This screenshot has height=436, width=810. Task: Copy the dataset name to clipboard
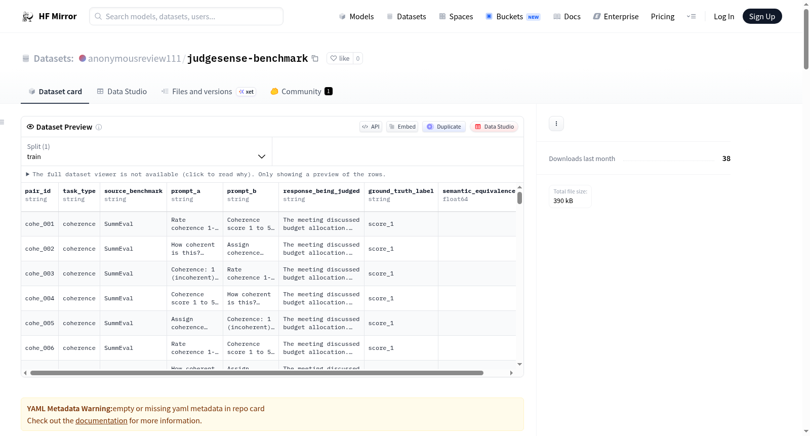(x=315, y=58)
